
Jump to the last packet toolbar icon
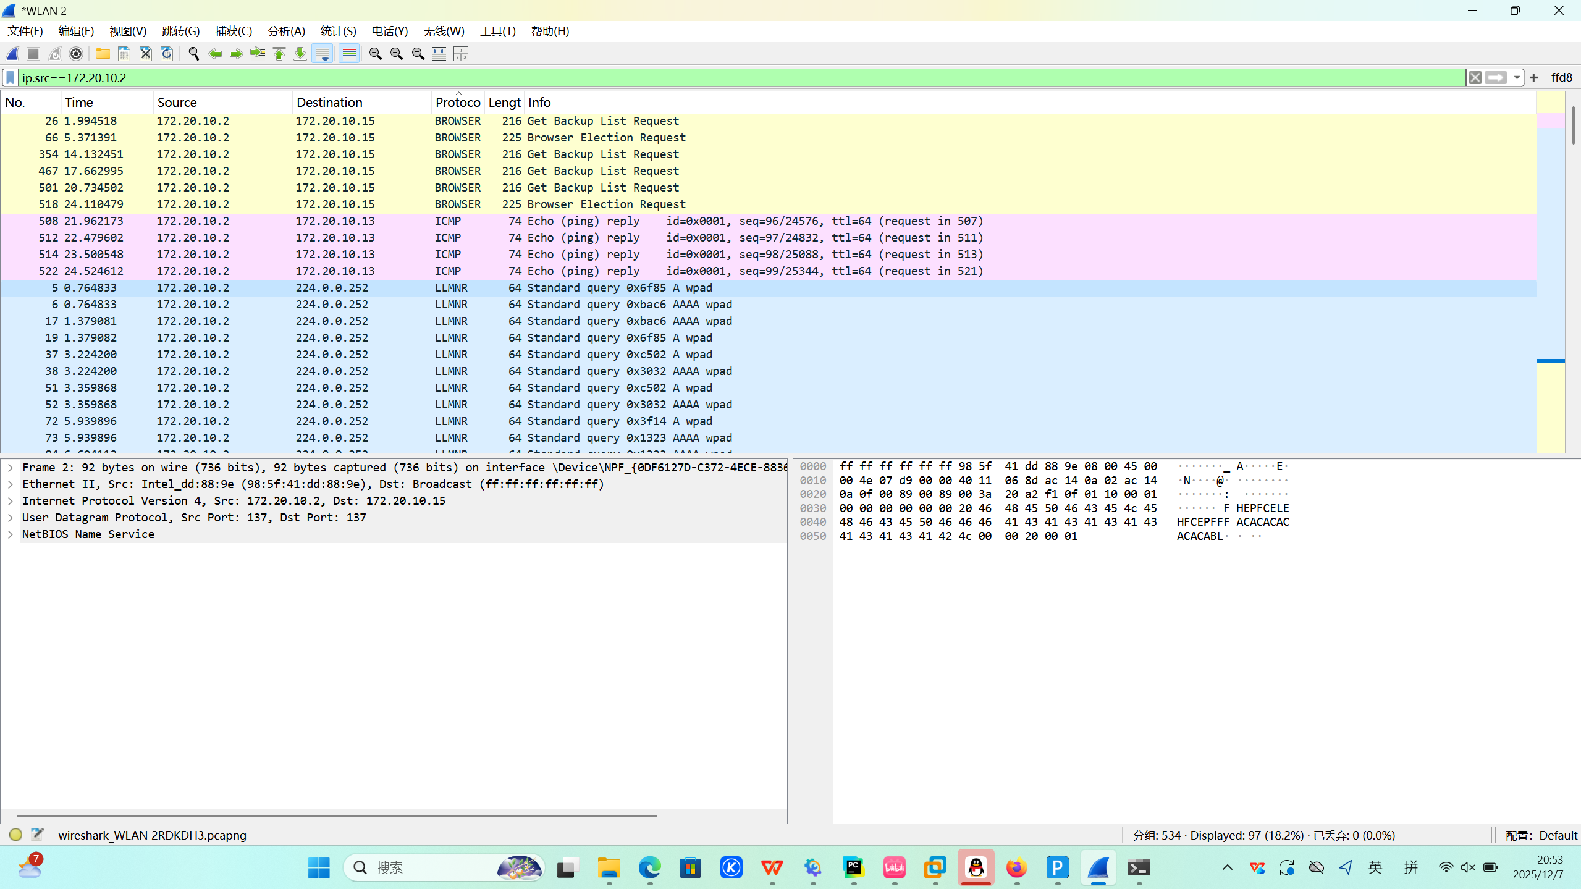(x=300, y=54)
